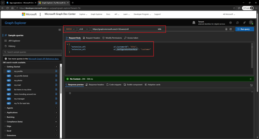
Task: Collapse the sidebar using the panel toggle icon
Action: click(x=60, y=30)
